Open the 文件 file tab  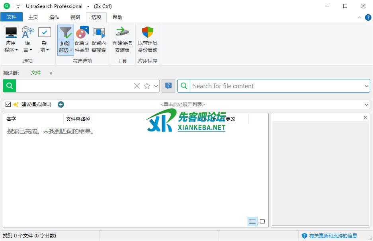pyautogui.click(x=12, y=17)
